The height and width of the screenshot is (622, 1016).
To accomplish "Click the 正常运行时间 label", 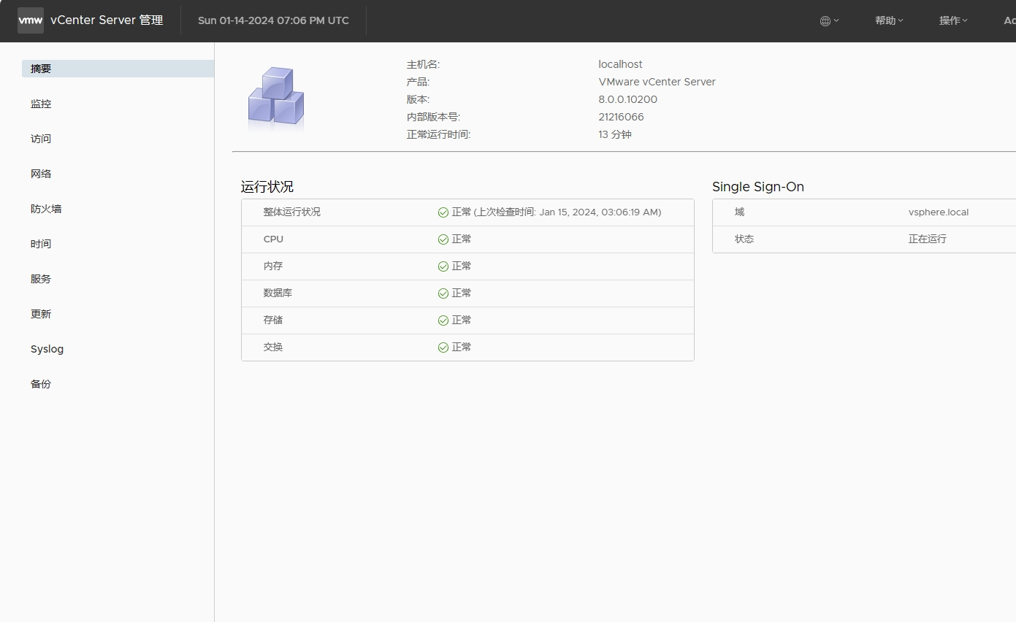I will (438, 134).
